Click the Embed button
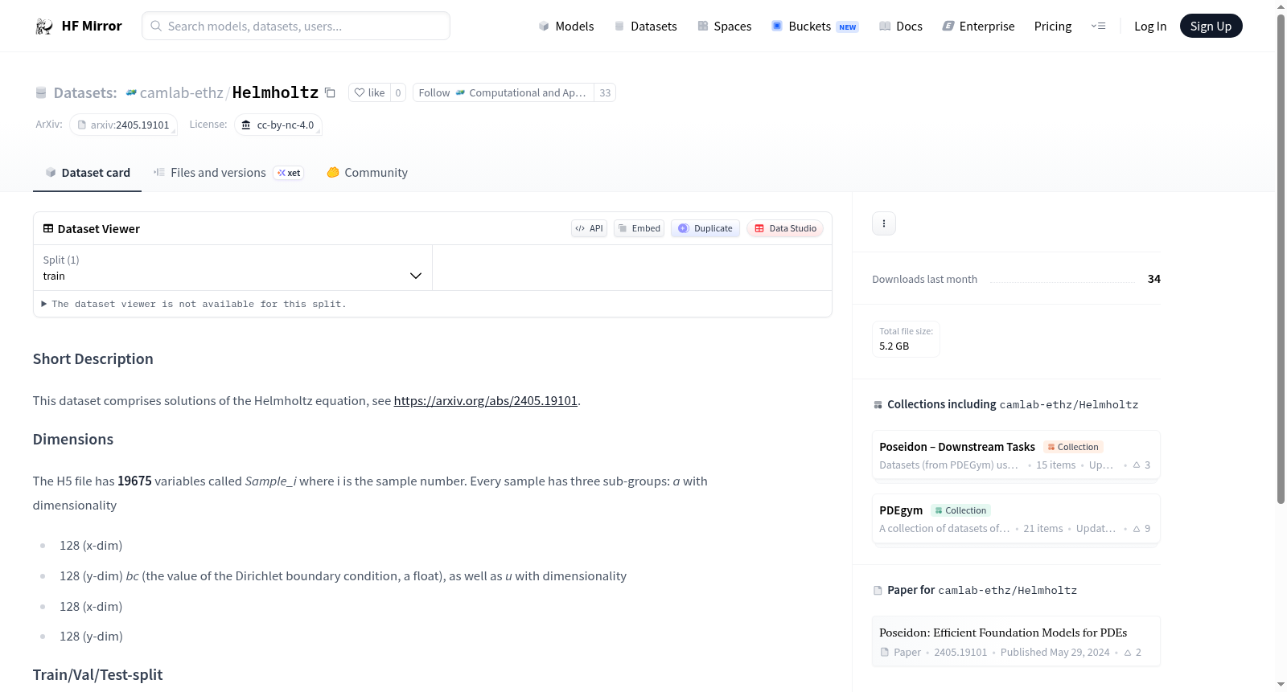Screen dimensions: 1287x692 tap(639, 228)
